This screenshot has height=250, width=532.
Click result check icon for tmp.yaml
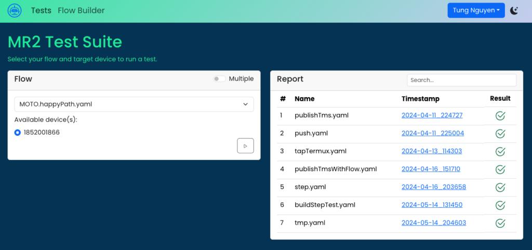tap(500, 223)
